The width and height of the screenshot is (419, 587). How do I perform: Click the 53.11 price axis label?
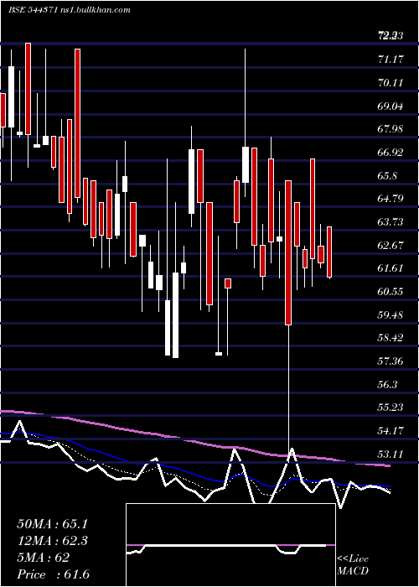pos(391,454)
